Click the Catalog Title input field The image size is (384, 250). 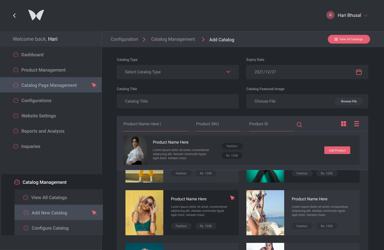pyautogui.click(x=178, y=101)
